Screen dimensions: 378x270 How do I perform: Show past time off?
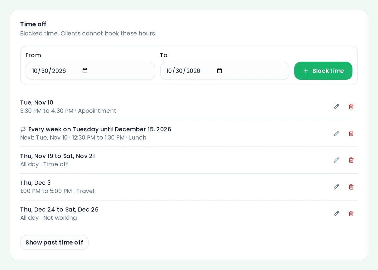point(54,242)
